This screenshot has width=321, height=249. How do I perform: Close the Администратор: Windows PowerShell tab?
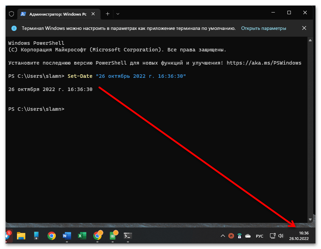[x=93, y=14]
